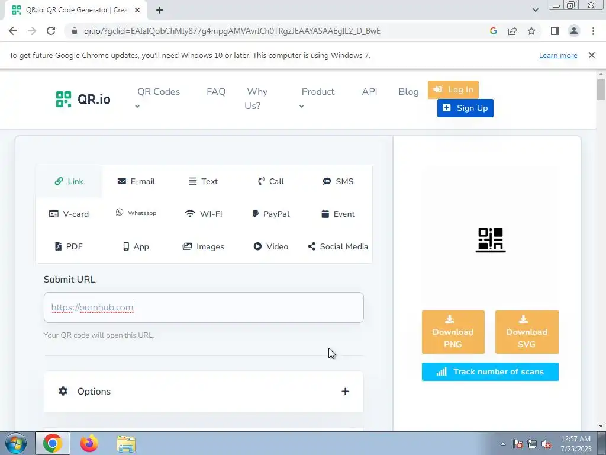Select the E-mail QR type tab
The width and height of the screenshot is (606, 455).
point(136,181)
